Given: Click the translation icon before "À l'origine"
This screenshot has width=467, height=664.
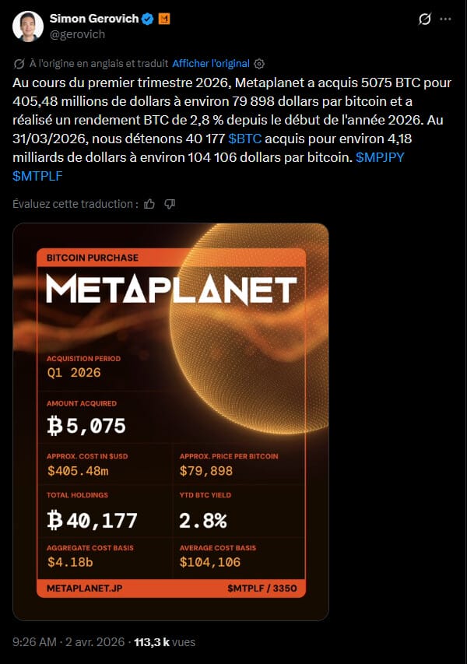Looking at the screenshot, I should coord(19,63).
